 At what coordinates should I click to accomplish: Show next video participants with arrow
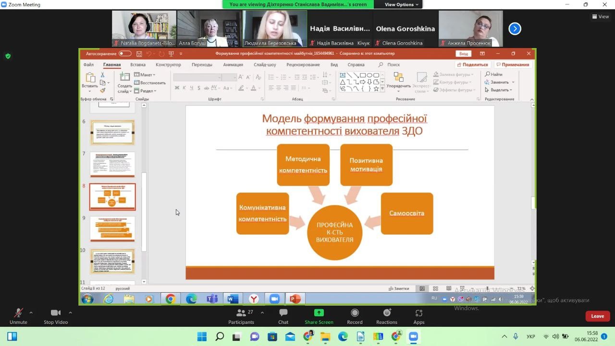515,29
